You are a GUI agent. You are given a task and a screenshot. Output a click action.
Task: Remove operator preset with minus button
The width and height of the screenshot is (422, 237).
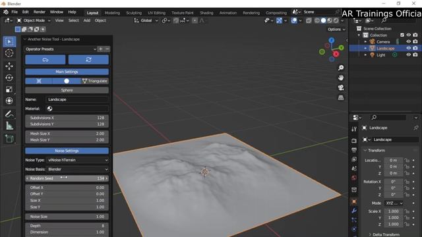(x=107, y=49)
